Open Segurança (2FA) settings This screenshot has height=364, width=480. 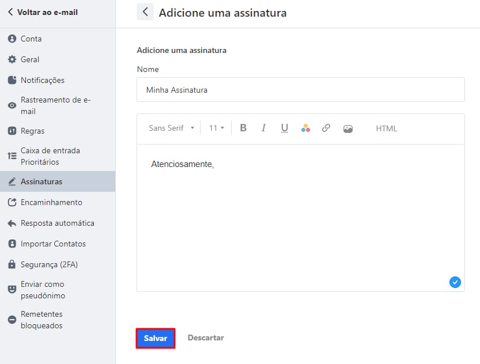[x=49, y=264]
